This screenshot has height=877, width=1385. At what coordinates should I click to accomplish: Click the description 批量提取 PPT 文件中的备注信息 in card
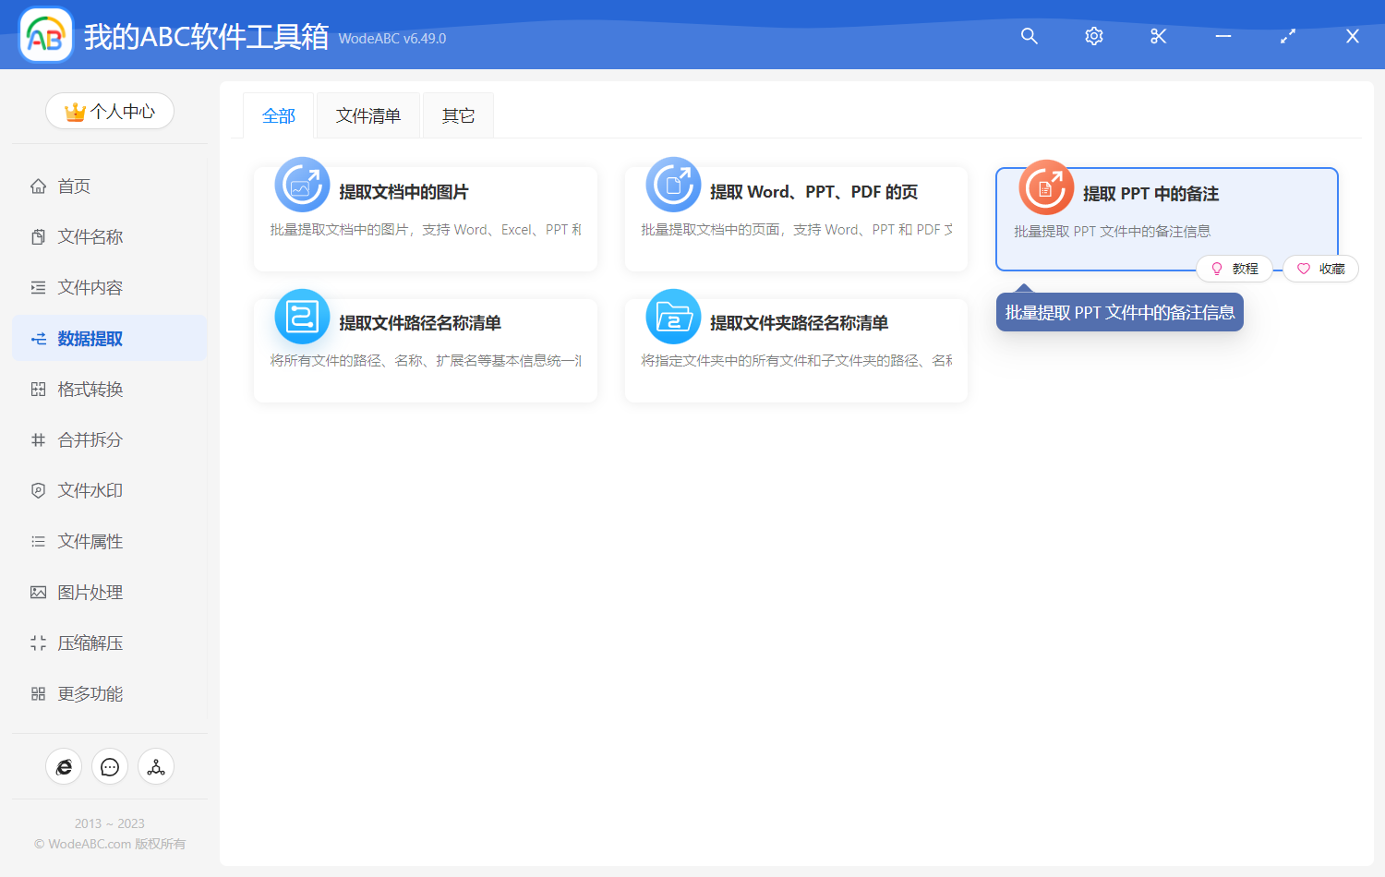click(1112, 232)
